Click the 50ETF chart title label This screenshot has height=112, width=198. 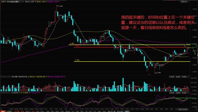tap(3, 2)
